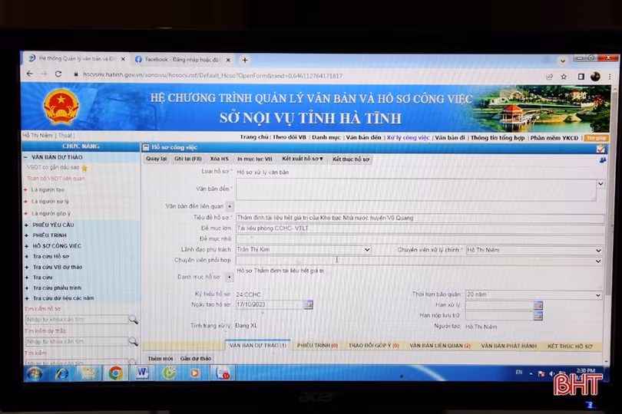Launch Internet Explorer from taskbar

pyautogui.click(x=61, y=373)
